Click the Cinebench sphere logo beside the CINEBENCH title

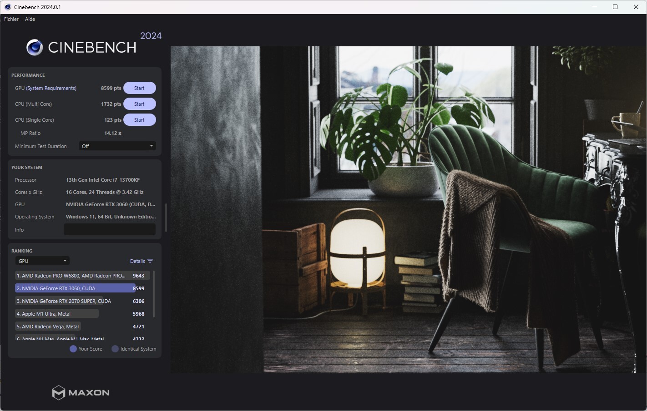point(35,47)
